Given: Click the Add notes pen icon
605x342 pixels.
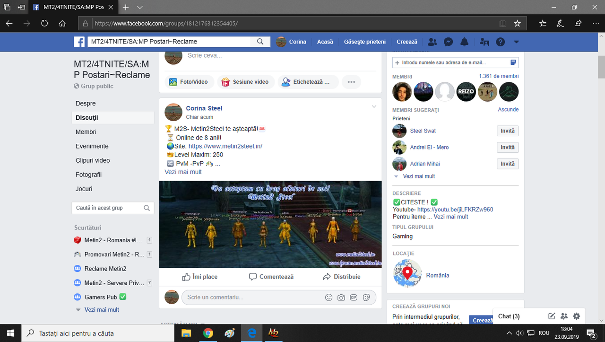Looking at the screenshot, I should click(561, 23).
